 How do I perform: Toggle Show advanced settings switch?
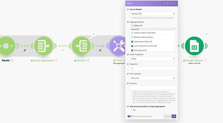[130, 116]
